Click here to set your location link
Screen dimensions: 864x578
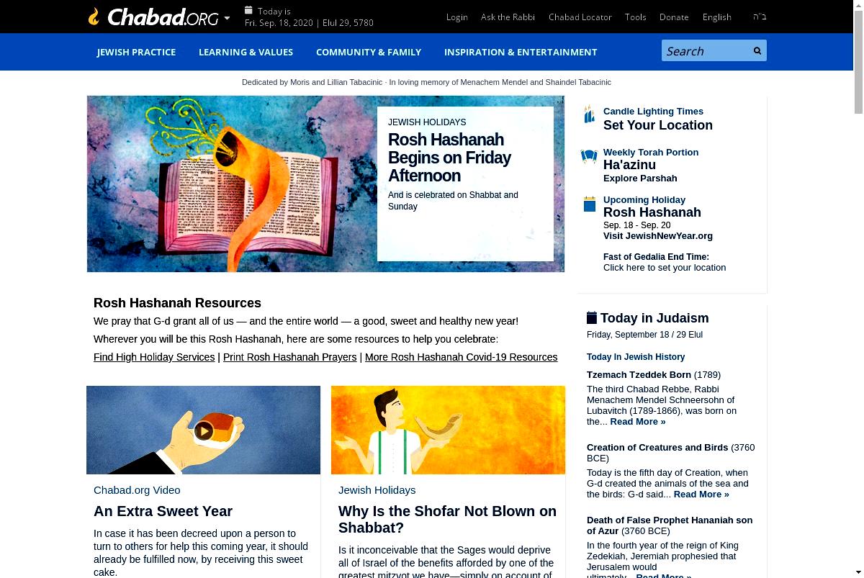point(665,268)
